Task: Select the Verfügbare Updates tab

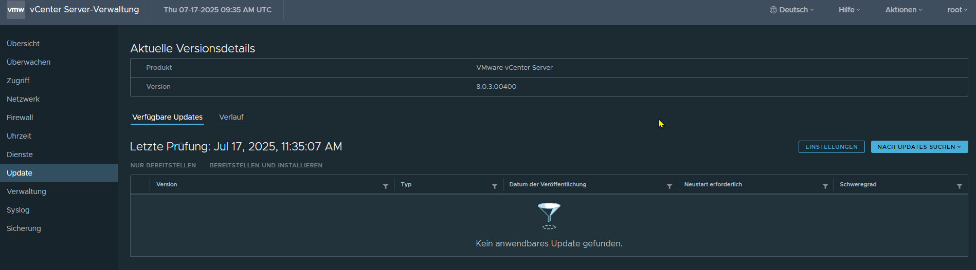Action: point(167,117)
